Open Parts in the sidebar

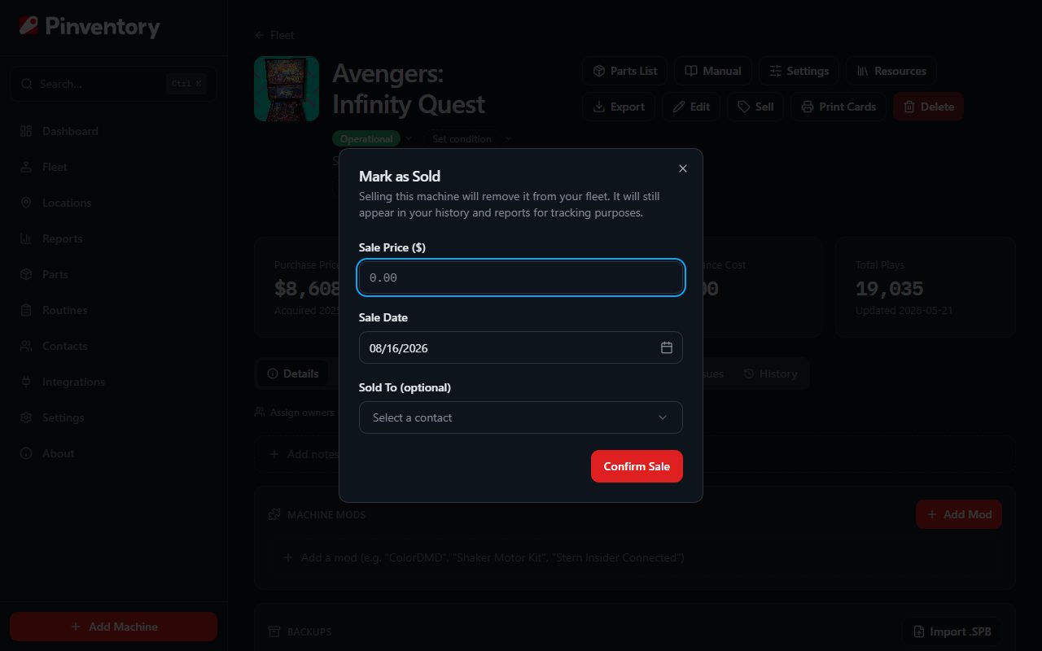click(113, 274)
